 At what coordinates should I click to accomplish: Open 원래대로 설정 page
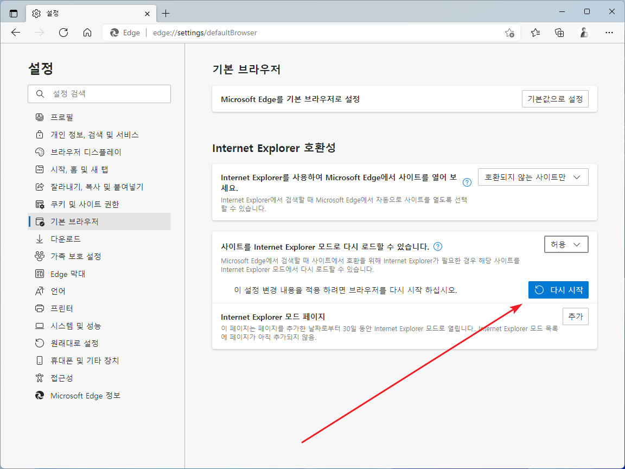(99, 343)
